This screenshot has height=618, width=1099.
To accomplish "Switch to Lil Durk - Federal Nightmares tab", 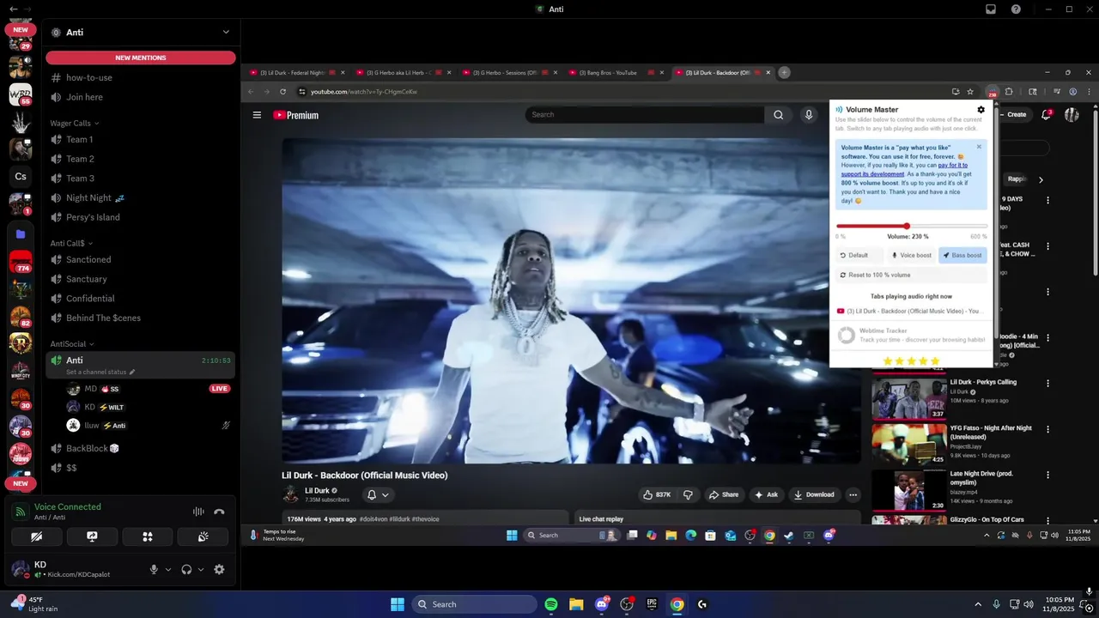I will click(296, 73).
